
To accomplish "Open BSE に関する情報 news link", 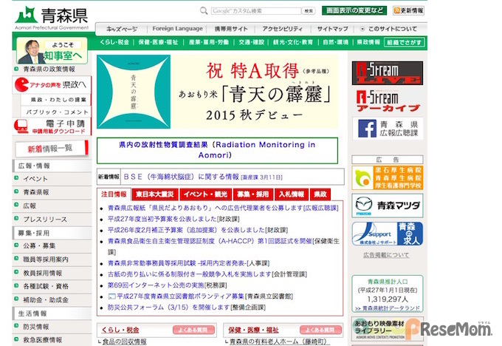I will pos(181,177).
